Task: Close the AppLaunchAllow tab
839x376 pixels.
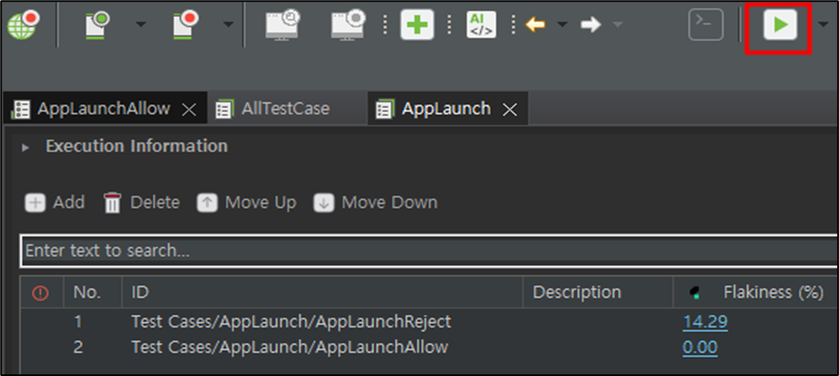Action: 189,110
